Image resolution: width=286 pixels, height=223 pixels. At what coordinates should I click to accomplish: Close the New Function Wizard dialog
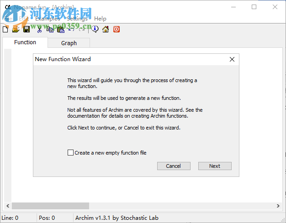[x=232, y=59]
